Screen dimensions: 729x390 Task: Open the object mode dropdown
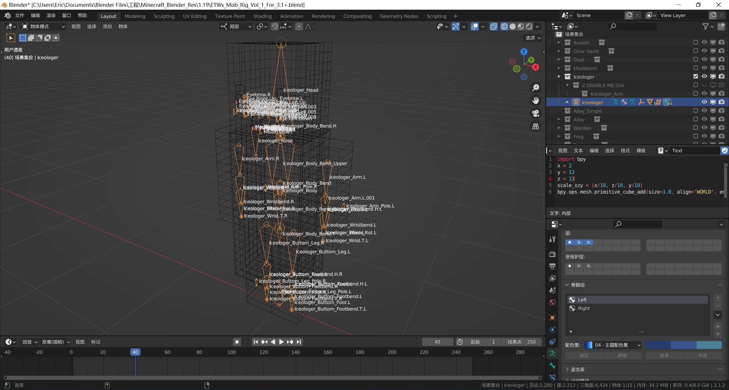43,26
